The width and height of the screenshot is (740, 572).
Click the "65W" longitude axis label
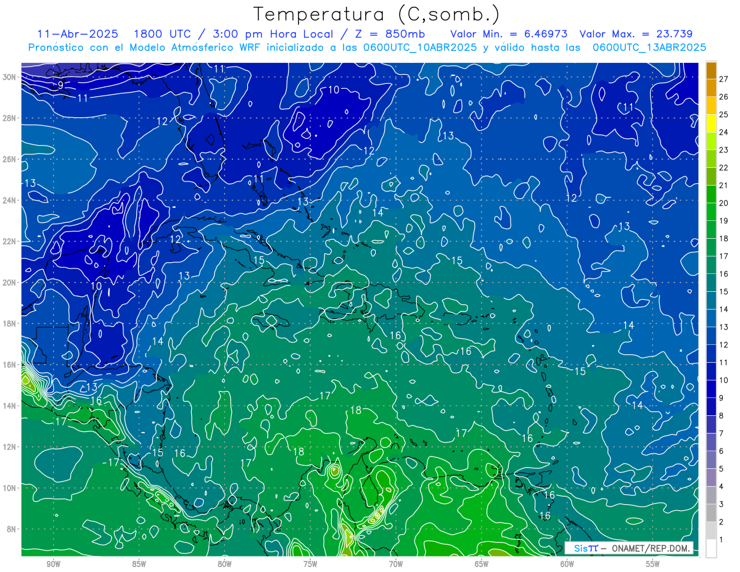[482, 564]
